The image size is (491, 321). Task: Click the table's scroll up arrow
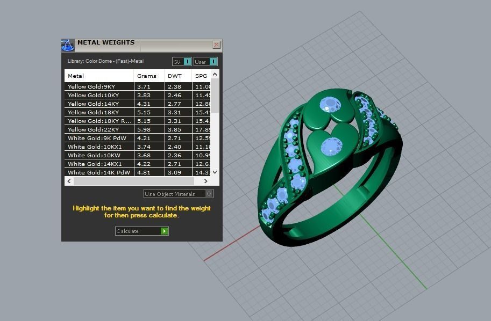(x=215, y=74)
